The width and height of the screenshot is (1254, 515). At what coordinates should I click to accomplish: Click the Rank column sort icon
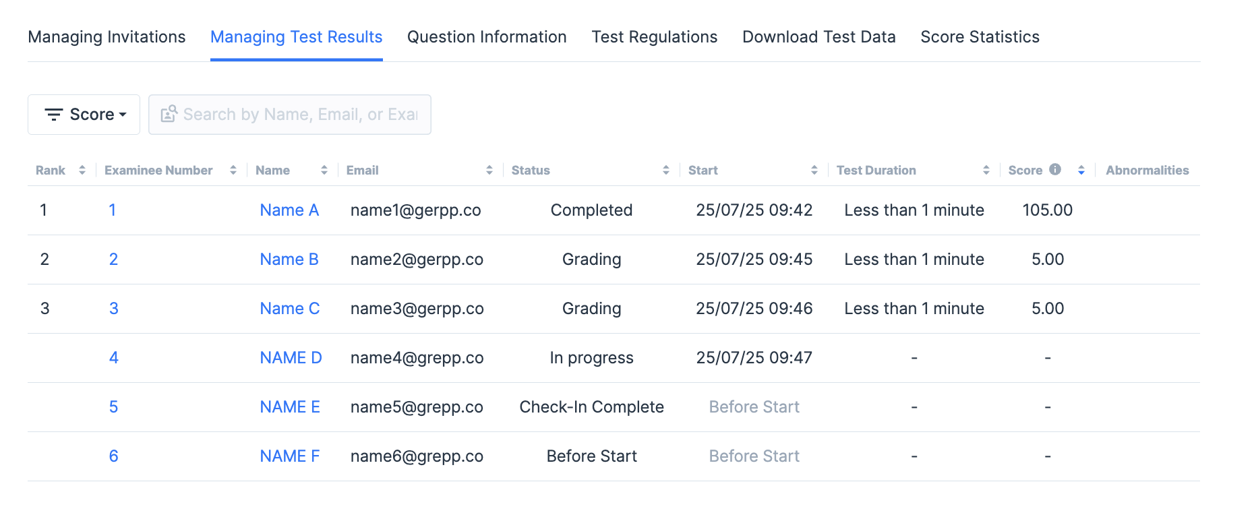tap(82, 171)
